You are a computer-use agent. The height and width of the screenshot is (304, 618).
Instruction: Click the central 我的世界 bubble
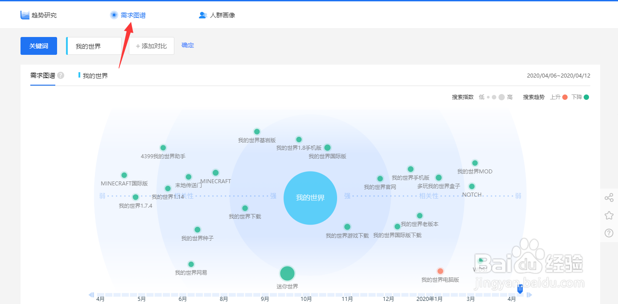click(x=310, y=198)
